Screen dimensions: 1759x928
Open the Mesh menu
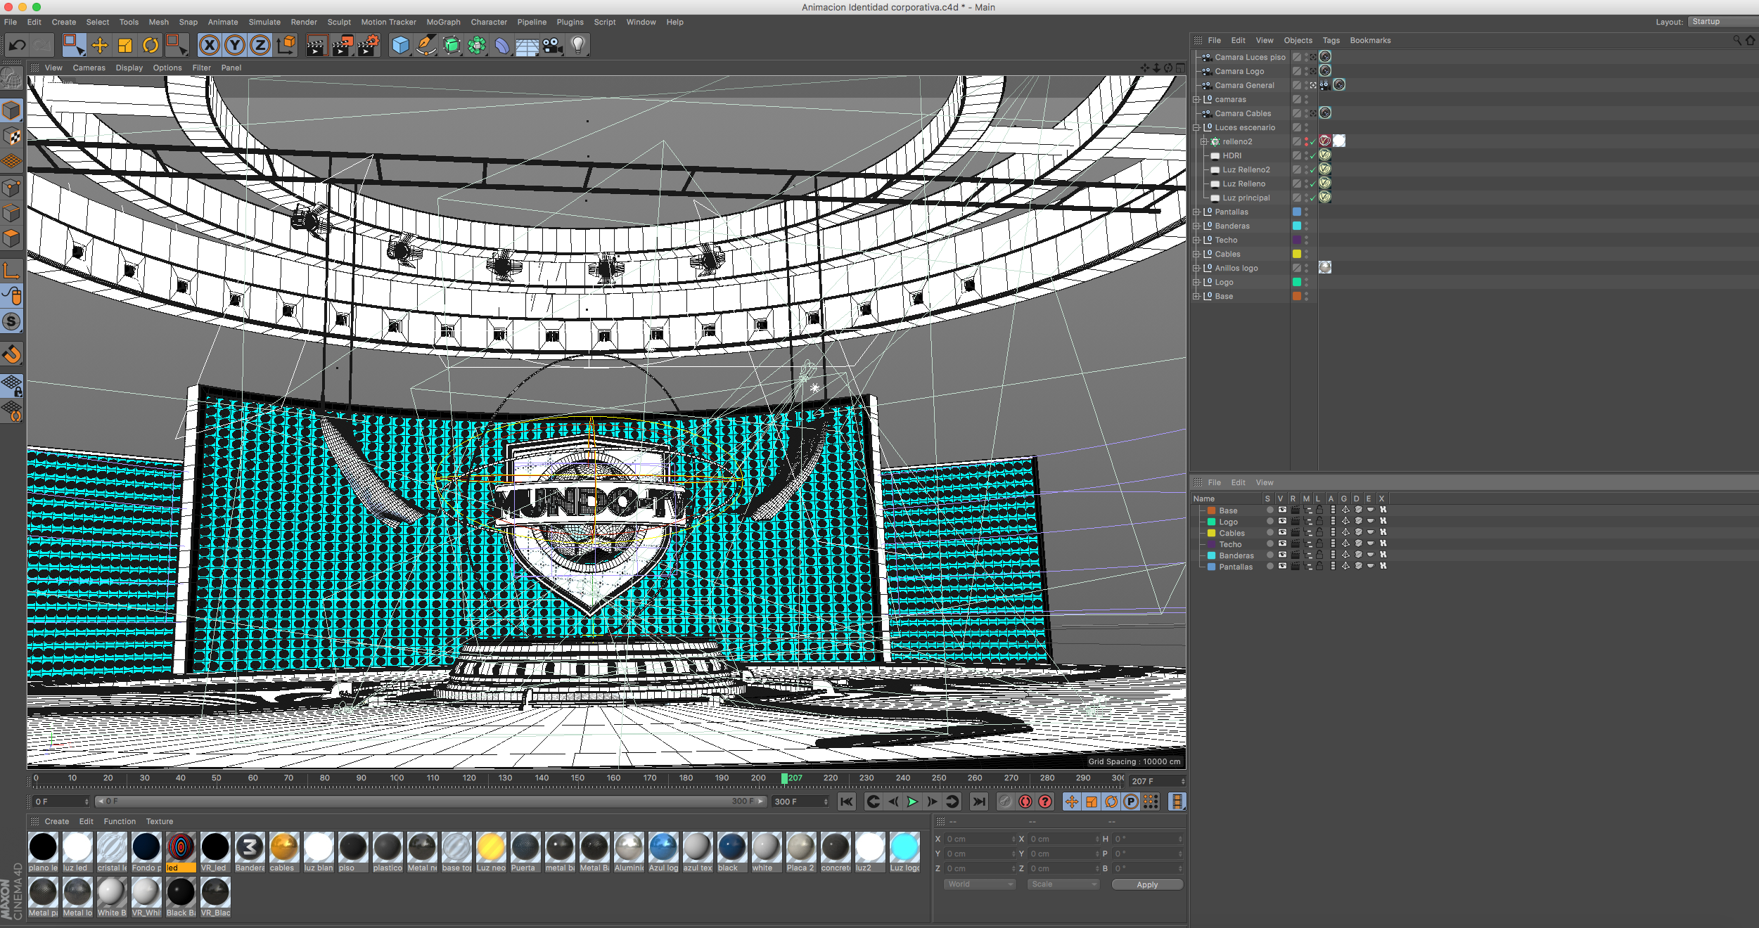point(158,22)
